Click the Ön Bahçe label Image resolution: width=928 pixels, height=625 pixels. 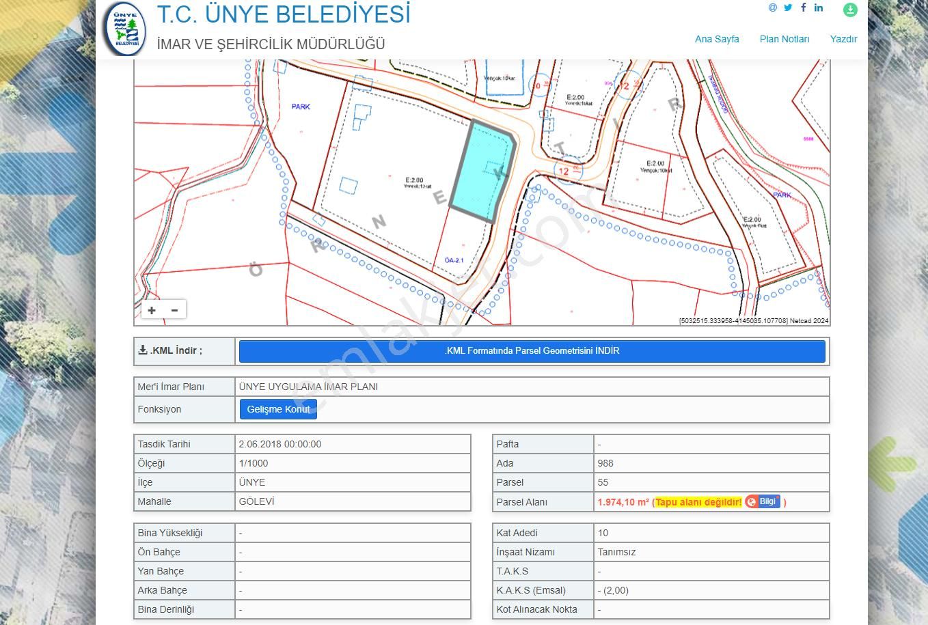[159, 552]
